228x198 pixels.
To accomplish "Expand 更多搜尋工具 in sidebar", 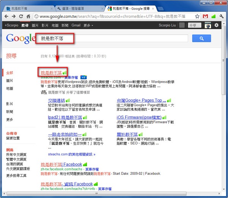I will point(16,176).
